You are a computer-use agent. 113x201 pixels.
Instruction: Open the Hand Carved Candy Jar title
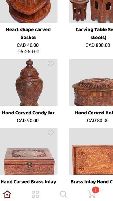(28, 113)
